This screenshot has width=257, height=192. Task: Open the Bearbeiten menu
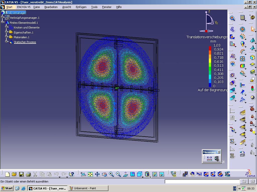(51, 7)
